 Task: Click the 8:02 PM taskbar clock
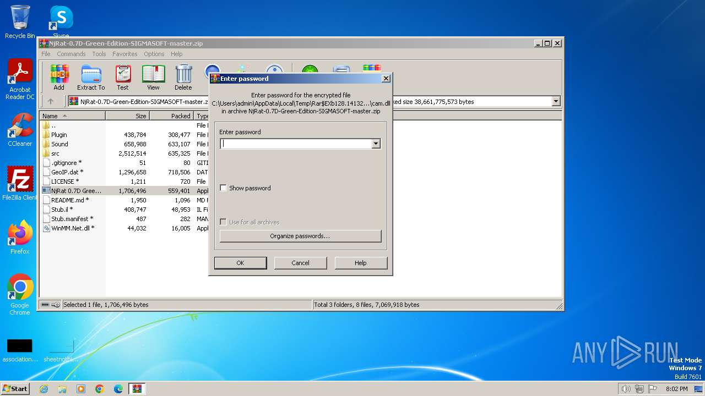[x=676, y=389]
